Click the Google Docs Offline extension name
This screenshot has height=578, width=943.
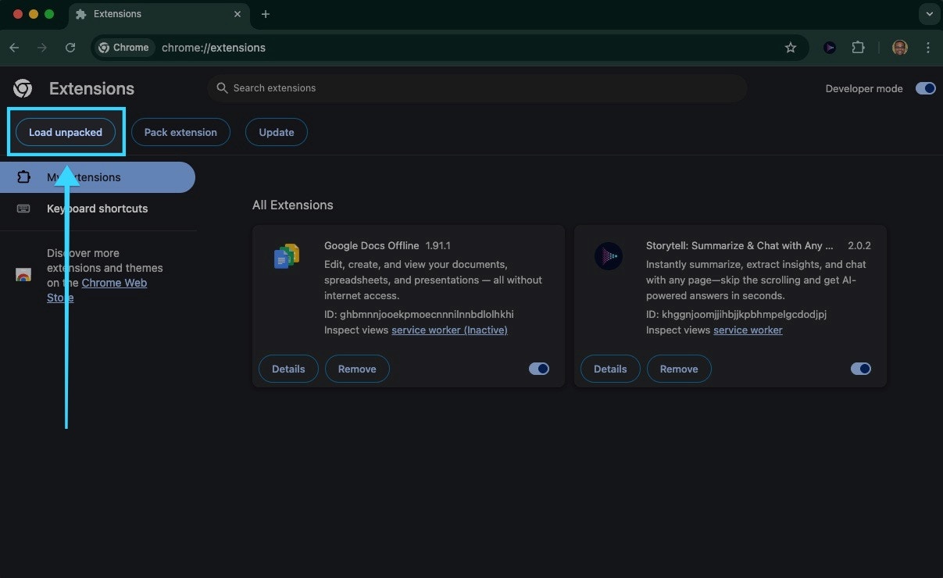pyautogui.click(x=372, y=245)
